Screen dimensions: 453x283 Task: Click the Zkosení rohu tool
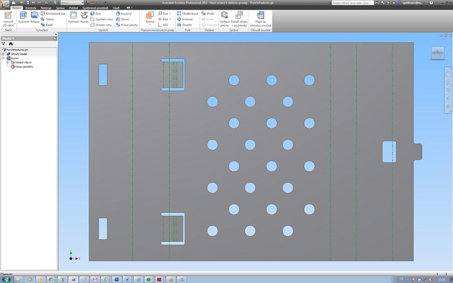101,25
